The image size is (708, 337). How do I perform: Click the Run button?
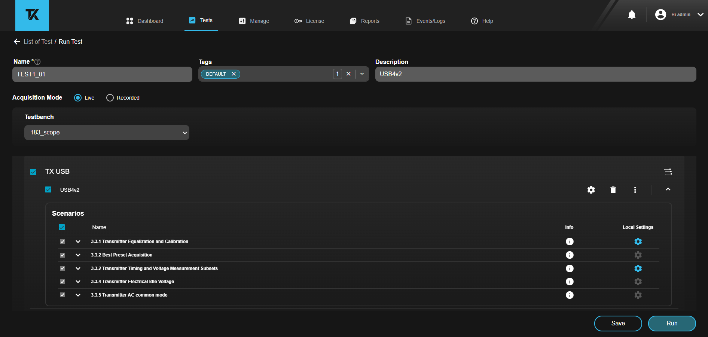tap(672, 324)
